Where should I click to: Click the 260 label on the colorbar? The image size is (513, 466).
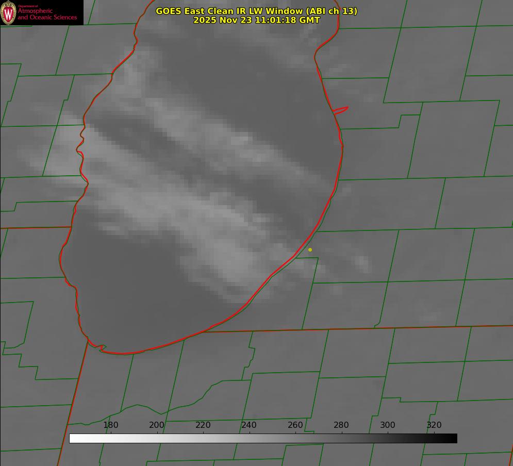pyautogui.click(x=295, y=425)
